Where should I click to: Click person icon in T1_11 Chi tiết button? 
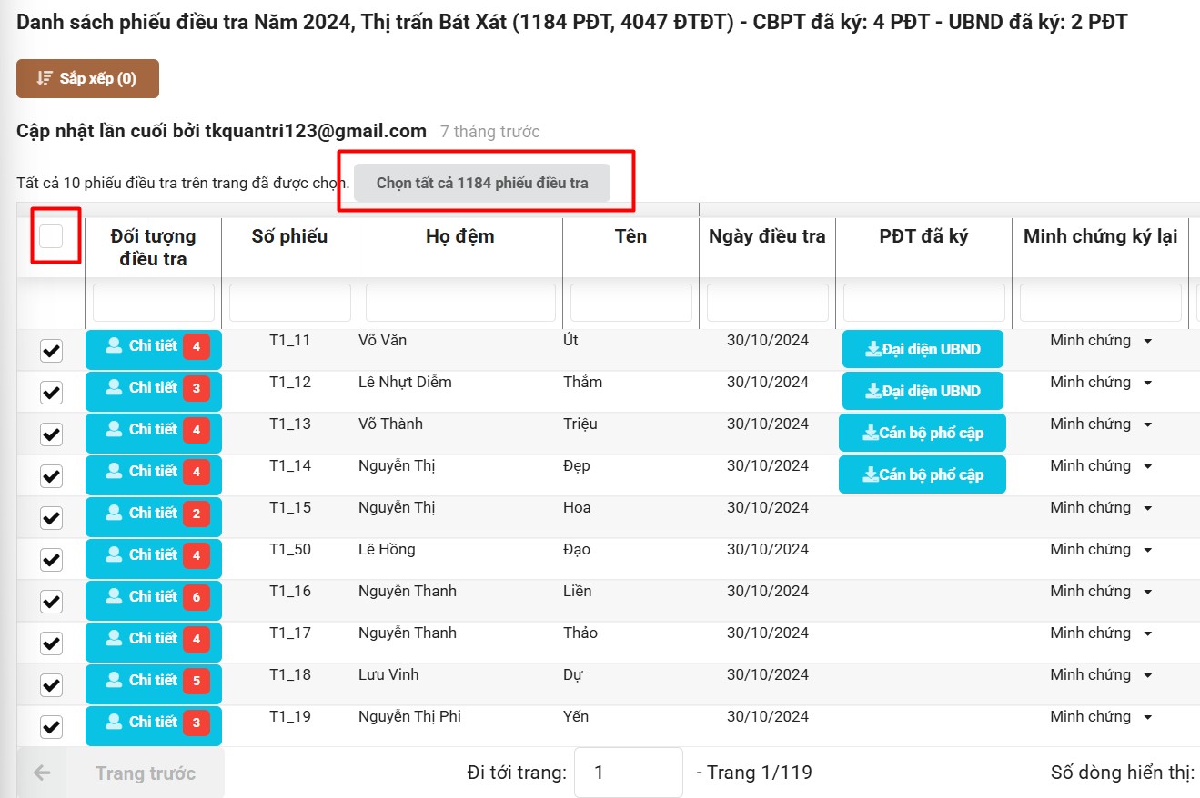(x=114, y=345)
